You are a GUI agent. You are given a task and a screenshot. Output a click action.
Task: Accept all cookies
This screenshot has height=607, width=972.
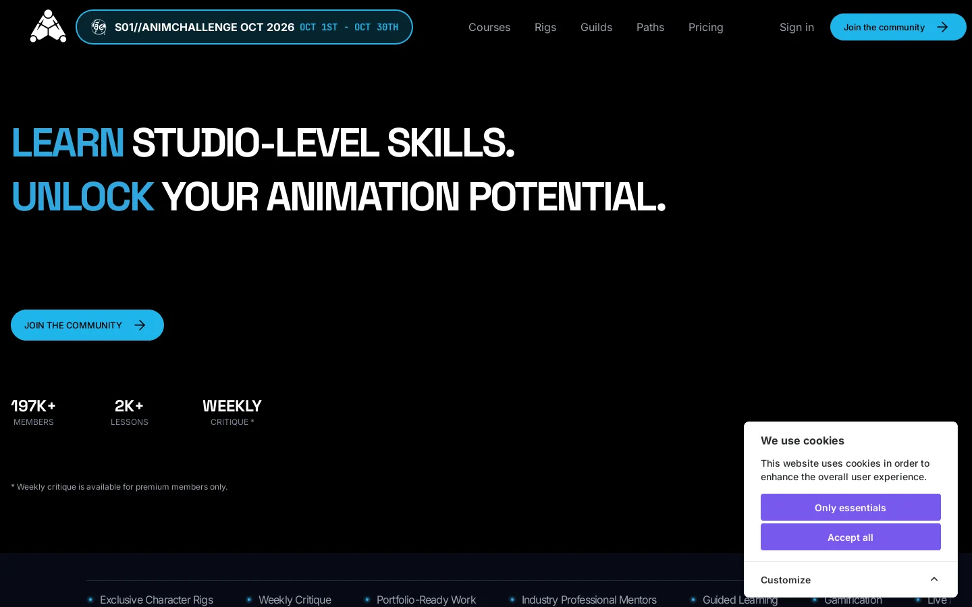(x=850, y=537)
